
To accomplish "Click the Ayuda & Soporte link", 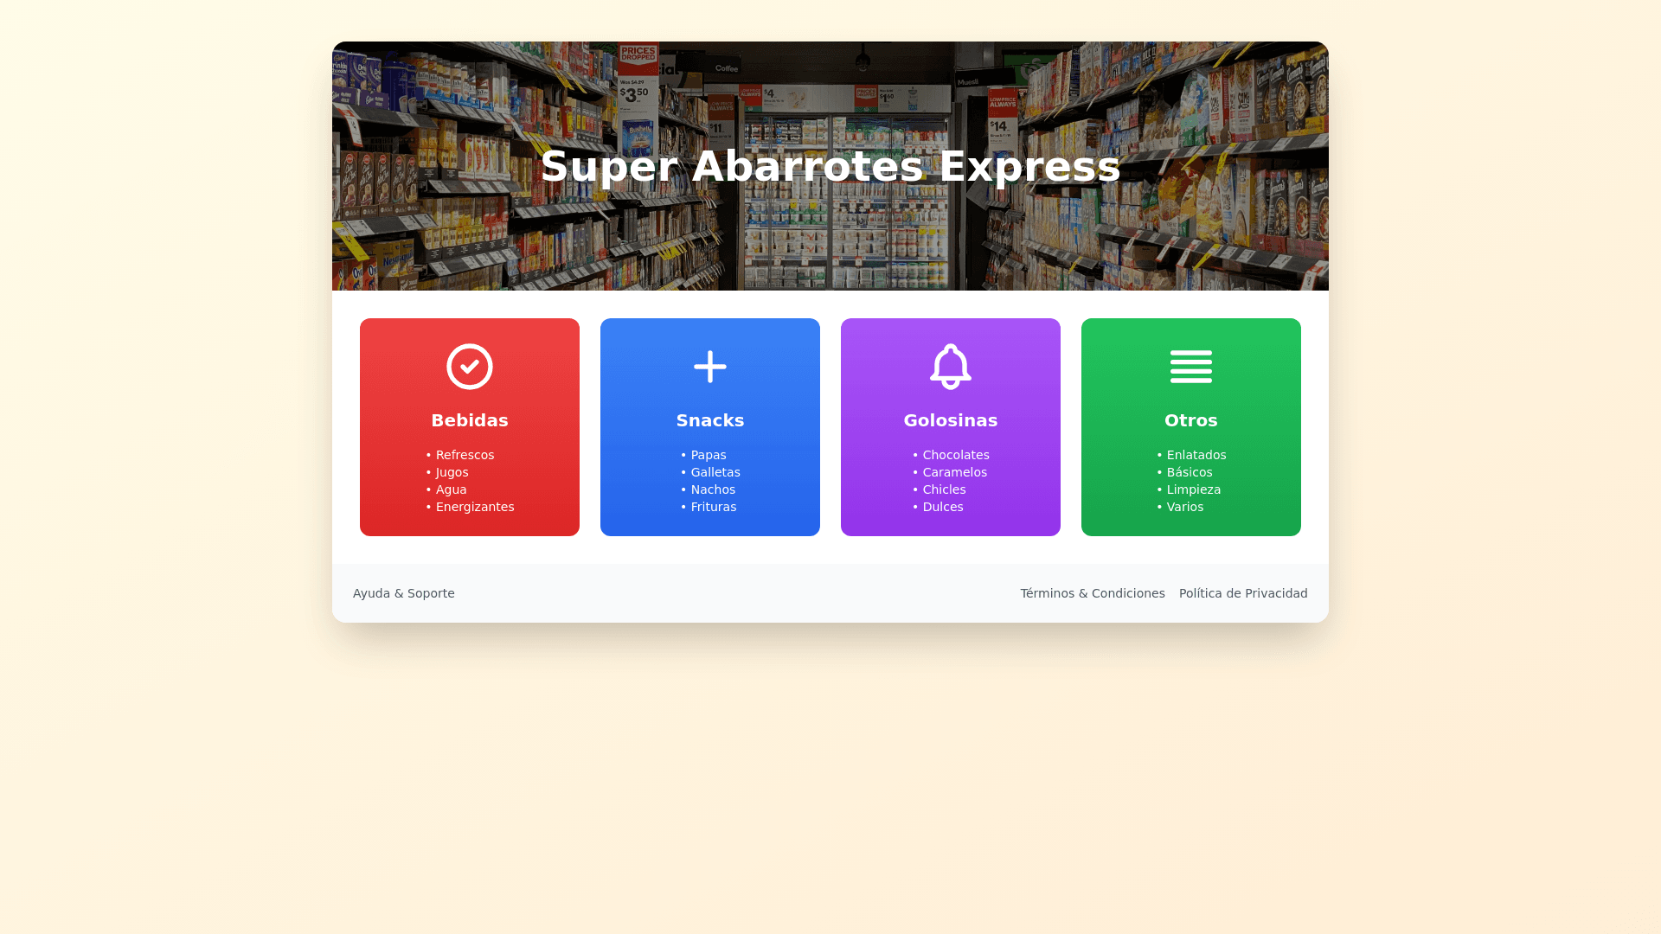I will coord(403,593).
